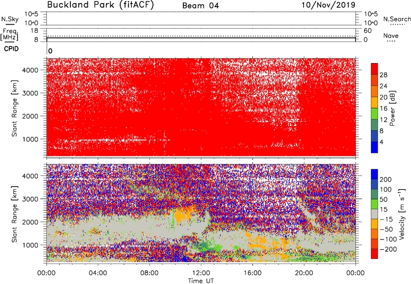Click the red top of power colorbar
This screenshot has width=411, height=284.
click(x=375, y=69)
